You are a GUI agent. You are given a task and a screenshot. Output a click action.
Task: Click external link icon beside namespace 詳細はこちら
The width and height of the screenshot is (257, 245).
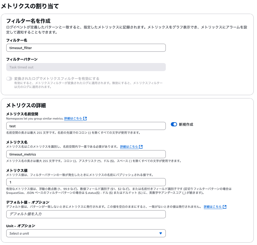[x=85, y=118]
